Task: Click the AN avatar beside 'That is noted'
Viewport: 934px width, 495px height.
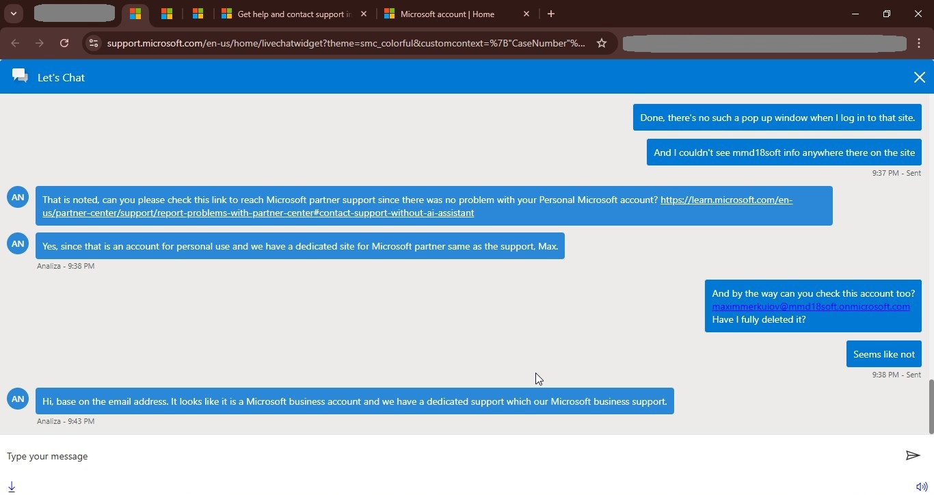Action: click(x=18, y=197)
